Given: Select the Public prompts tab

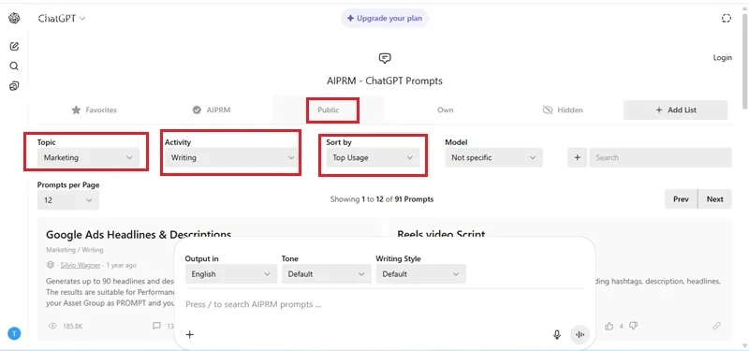Looking at the screenshot, I should coord(329,110).
